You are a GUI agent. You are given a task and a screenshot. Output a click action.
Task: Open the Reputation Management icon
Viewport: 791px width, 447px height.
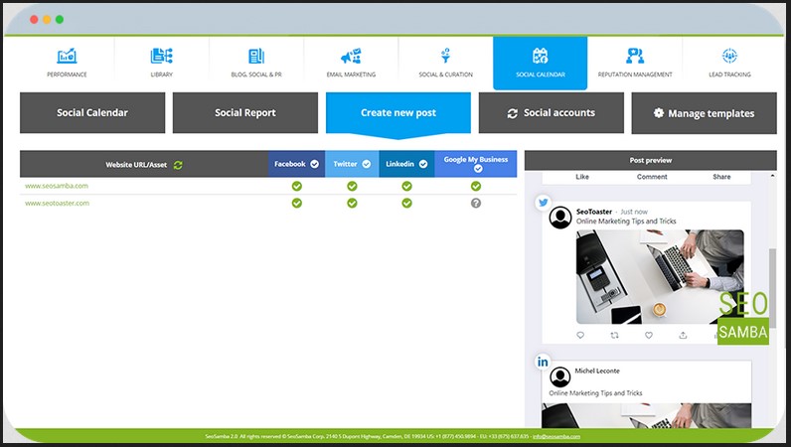[x=635, y=56]
